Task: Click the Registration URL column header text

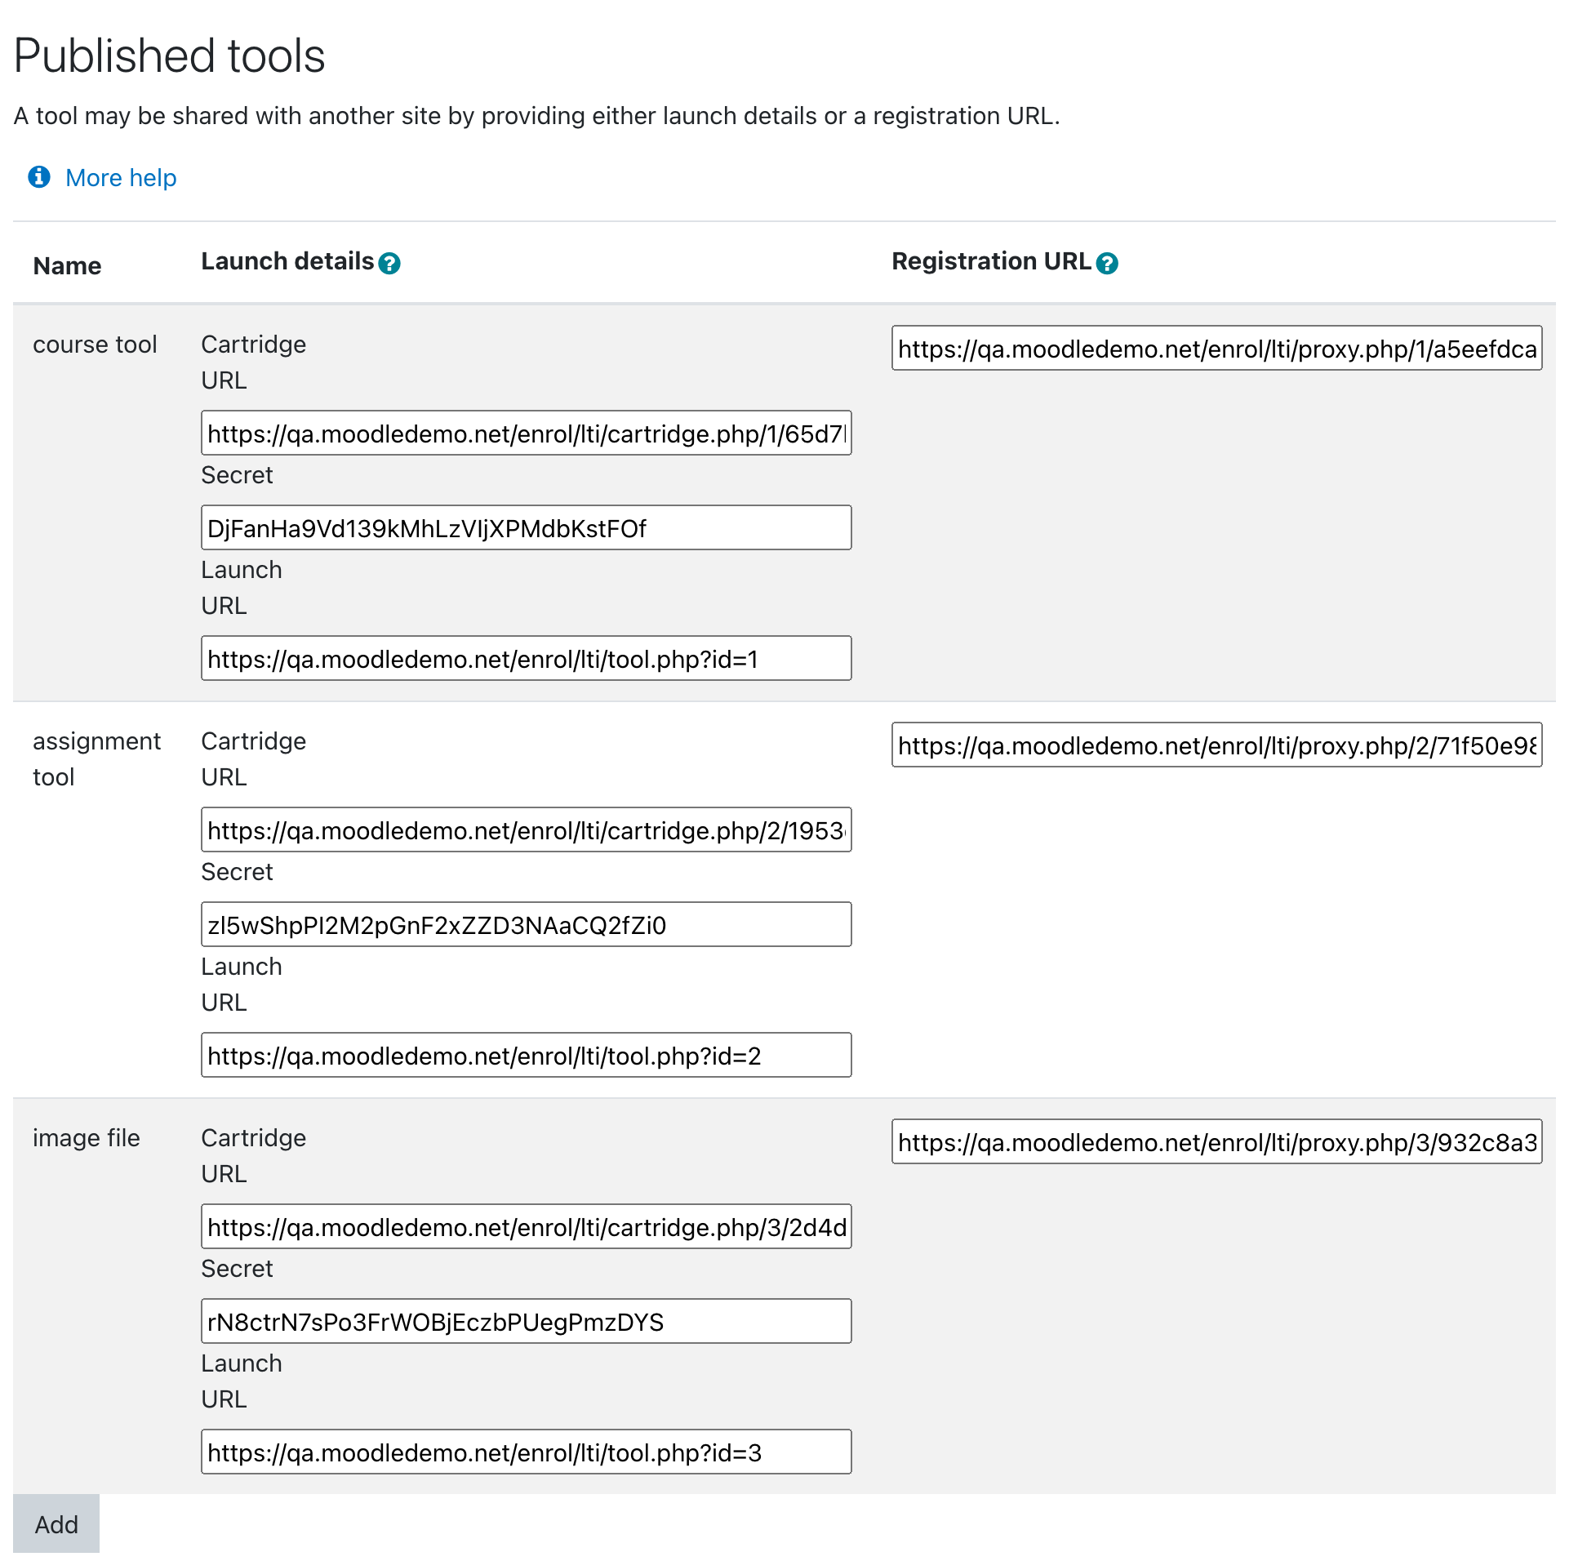Action: 991,261
